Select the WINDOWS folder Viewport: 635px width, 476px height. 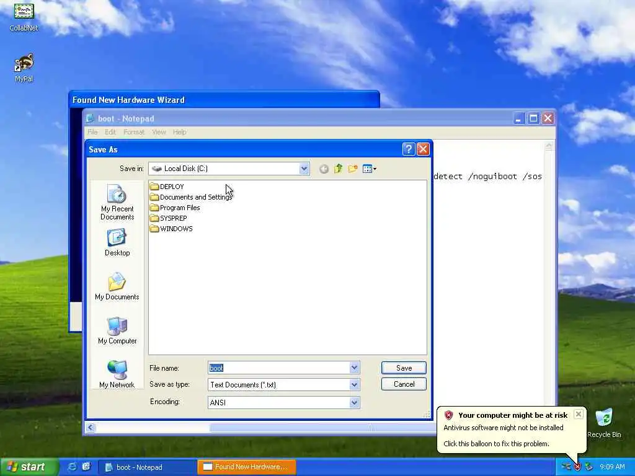coord(171,229)
